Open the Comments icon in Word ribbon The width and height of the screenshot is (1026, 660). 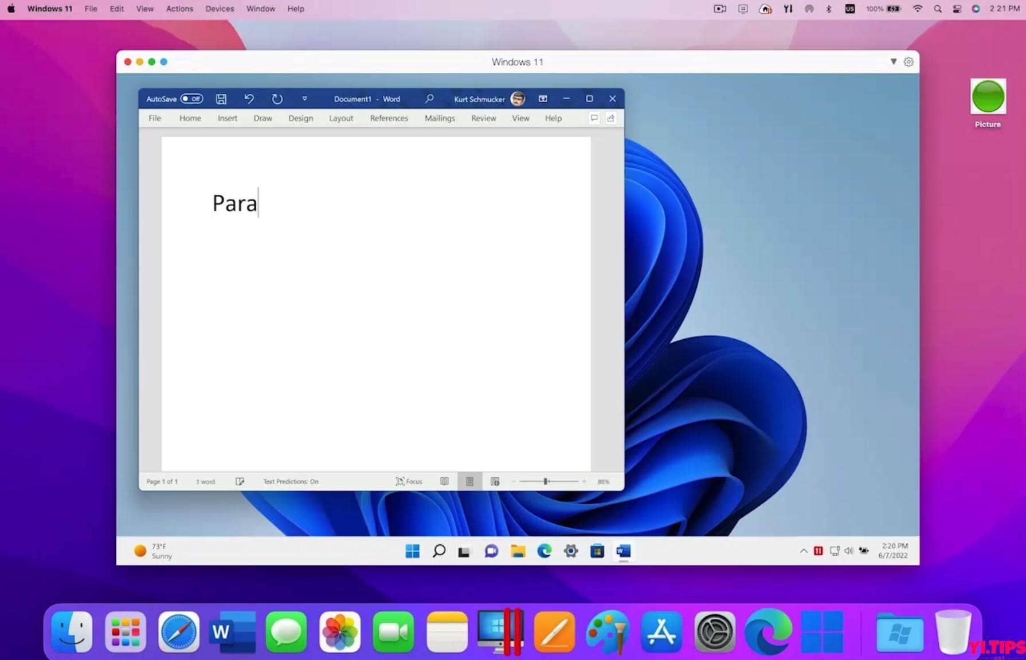594,118
